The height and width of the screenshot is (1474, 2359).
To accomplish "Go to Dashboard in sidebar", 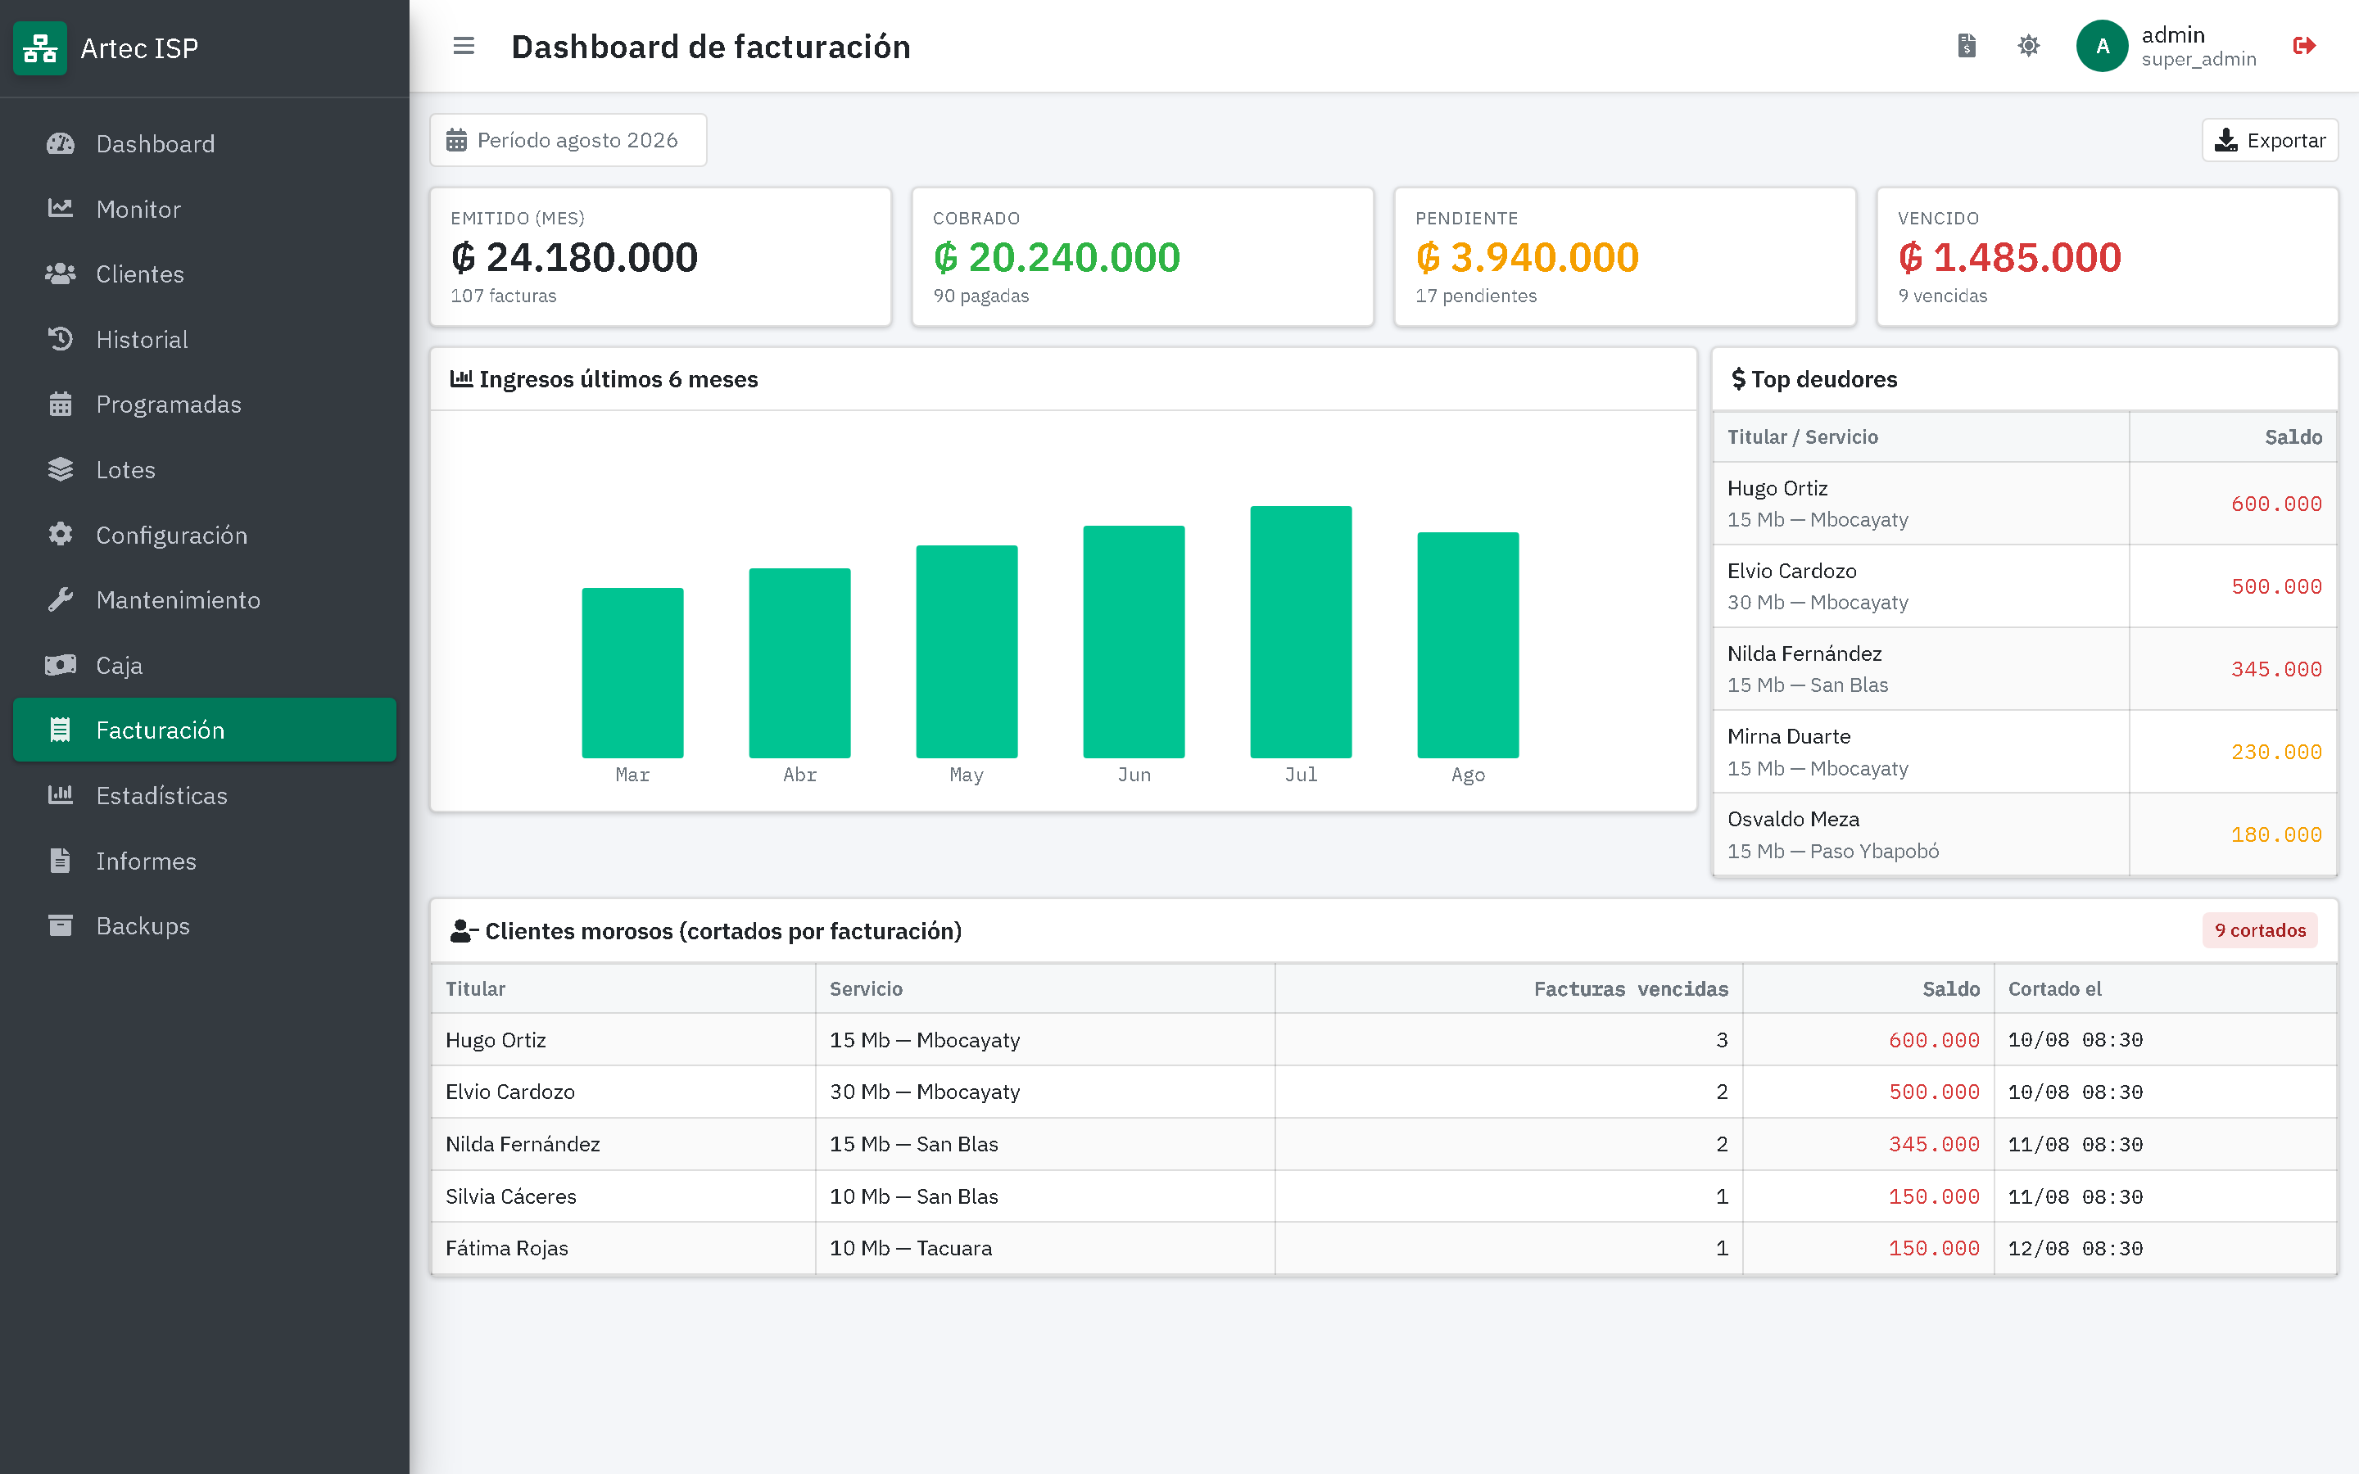I will 205,144.
